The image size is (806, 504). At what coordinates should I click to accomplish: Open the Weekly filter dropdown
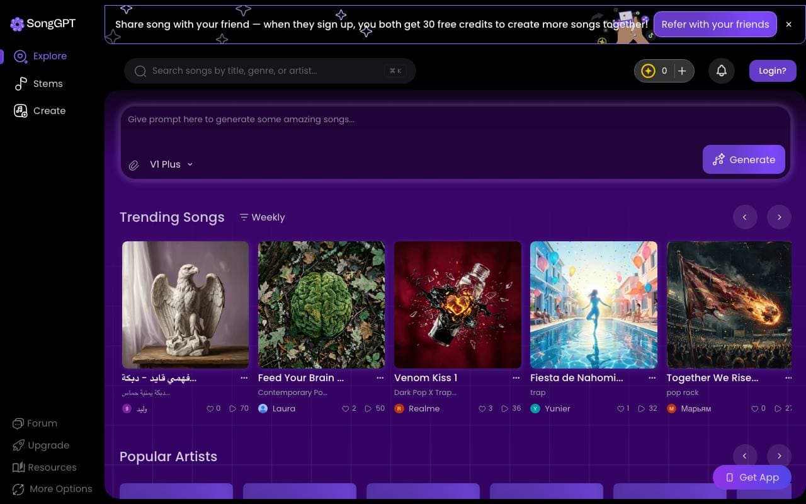pyautogui.click(x=262, y=217)
